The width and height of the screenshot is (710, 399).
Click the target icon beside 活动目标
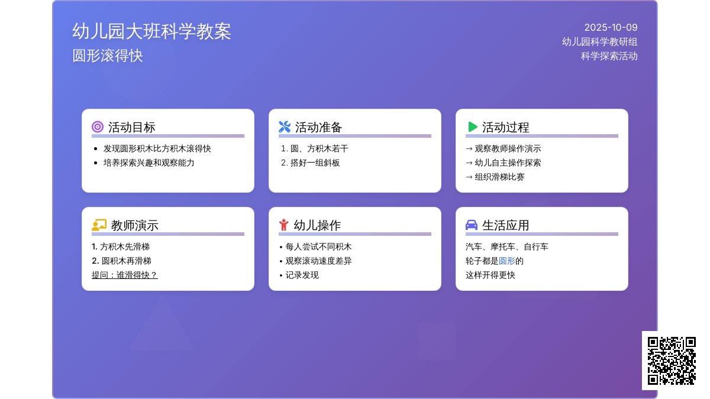click(x=97, y=125)
